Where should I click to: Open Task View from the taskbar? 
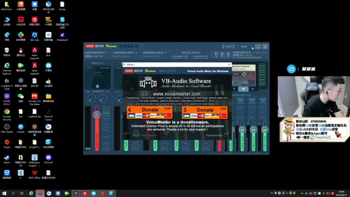(x=21, y=193)
